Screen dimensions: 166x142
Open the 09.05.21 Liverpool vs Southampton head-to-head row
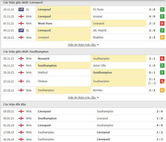[x=83, y=111]
